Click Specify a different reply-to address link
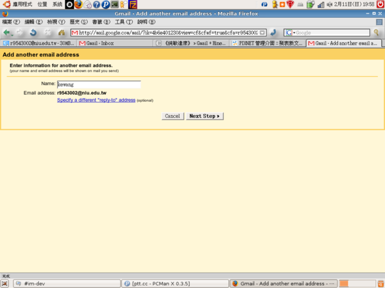This screenshot has width=385, height=288. (x=96, y=100)
